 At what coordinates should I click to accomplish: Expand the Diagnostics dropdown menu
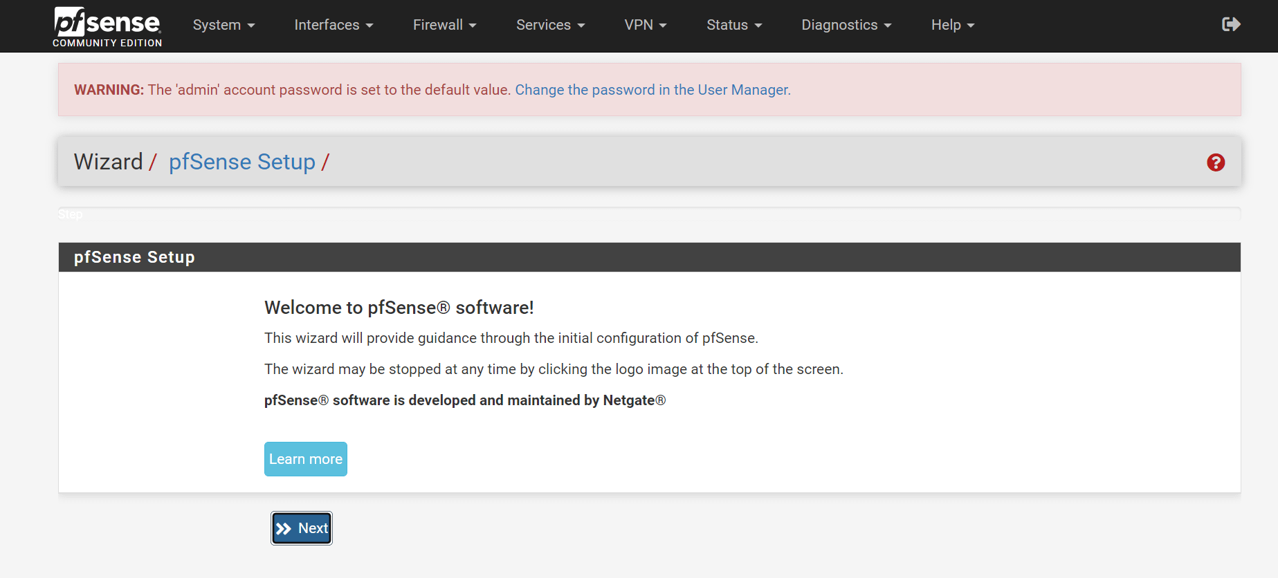[846, 25]
